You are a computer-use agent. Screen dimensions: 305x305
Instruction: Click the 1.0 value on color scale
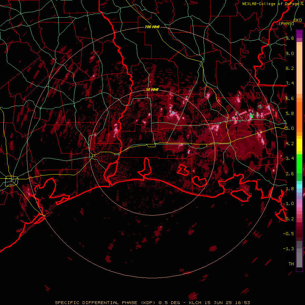[x=290, y=204]
